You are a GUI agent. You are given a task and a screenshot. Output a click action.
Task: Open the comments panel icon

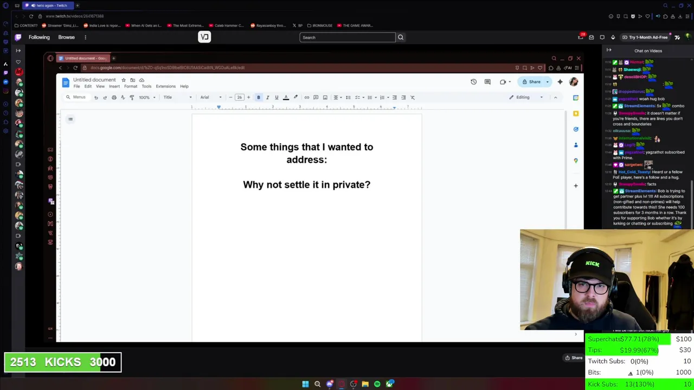pos(487,82)
